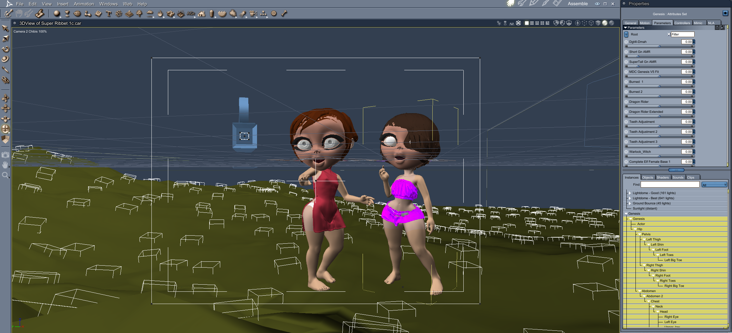The image size is (732, 333).
Task: Enable smooth shaded sphere display mode
Action: (605, 23)
